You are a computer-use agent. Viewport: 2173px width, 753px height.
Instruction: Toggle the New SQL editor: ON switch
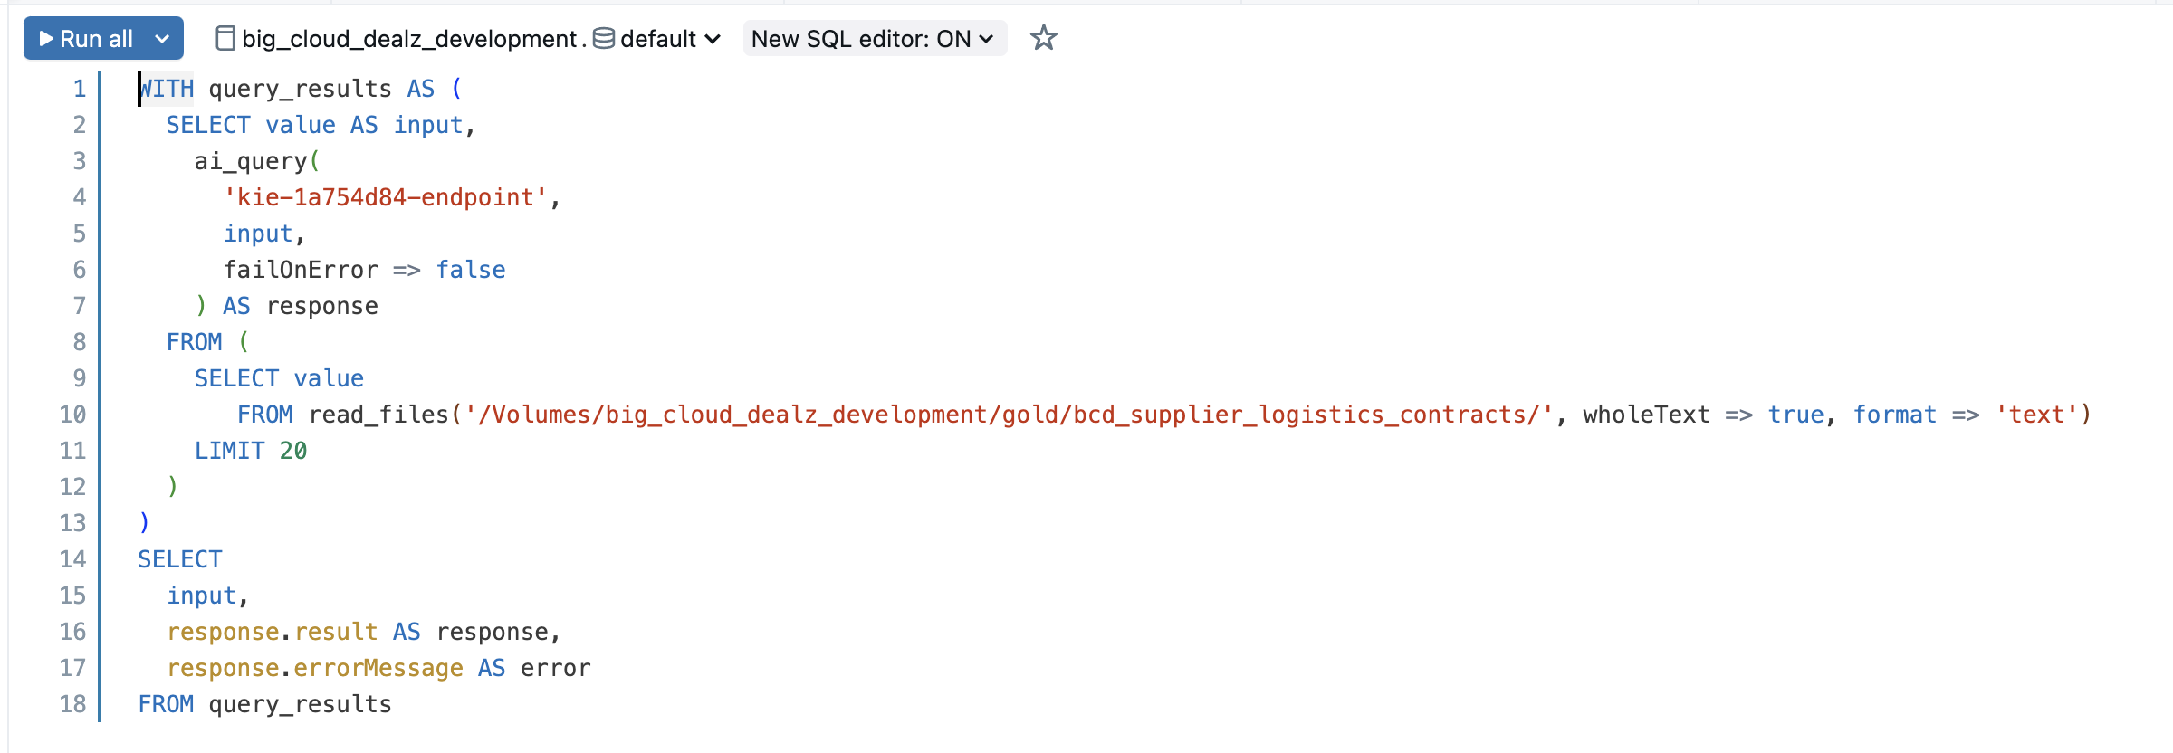(x=860, y=39)
